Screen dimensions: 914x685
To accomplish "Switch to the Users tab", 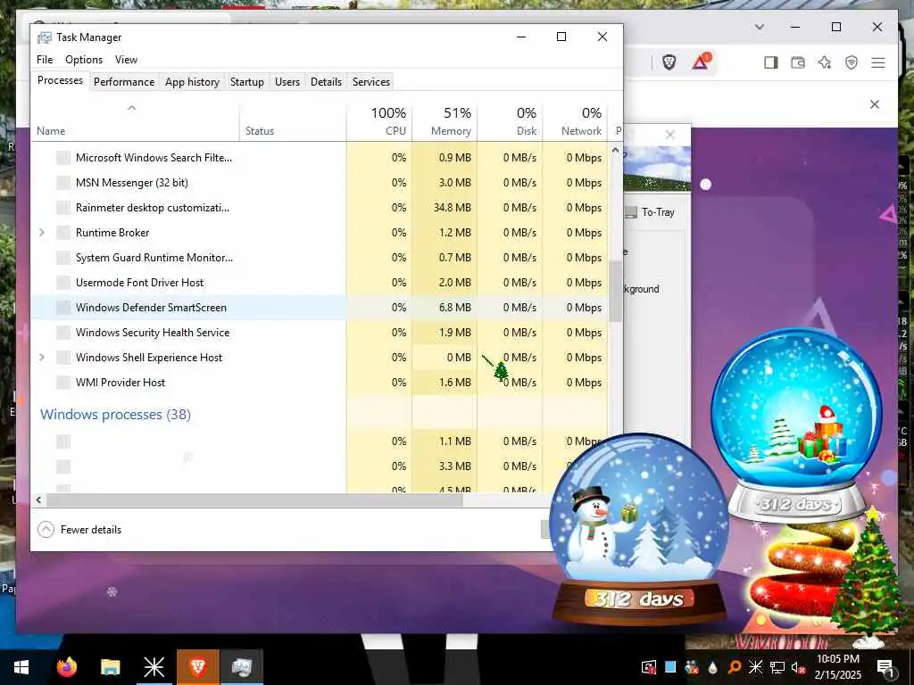I will (x=287, y=82).
